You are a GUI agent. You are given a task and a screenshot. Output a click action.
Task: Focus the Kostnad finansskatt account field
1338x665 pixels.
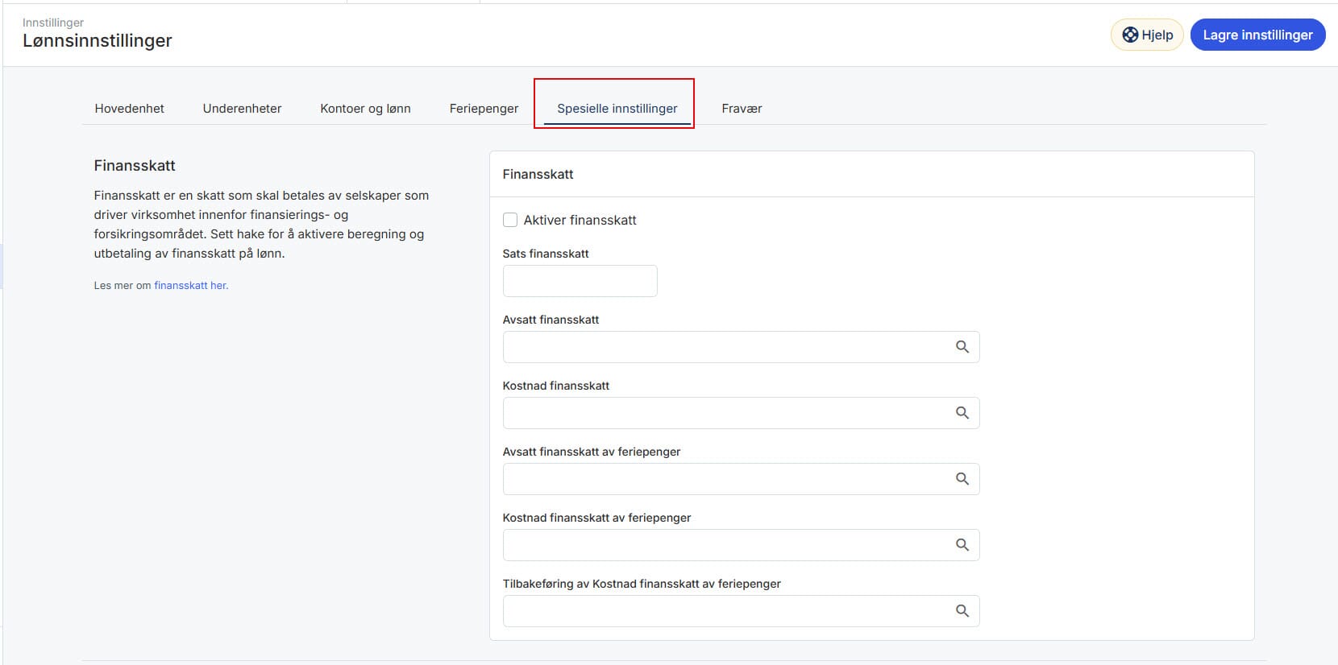coord(725,413)
